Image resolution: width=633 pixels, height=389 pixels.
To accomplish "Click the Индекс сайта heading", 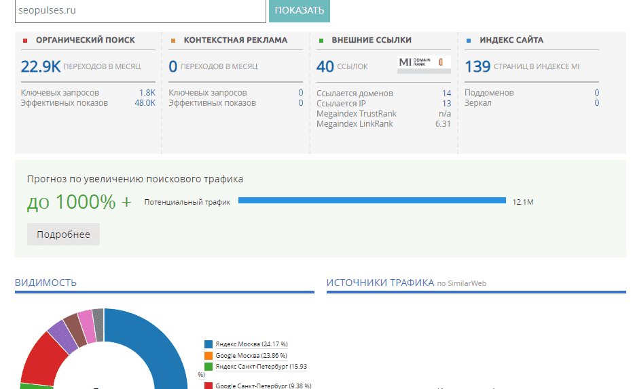I will click(x=511, y=40).
